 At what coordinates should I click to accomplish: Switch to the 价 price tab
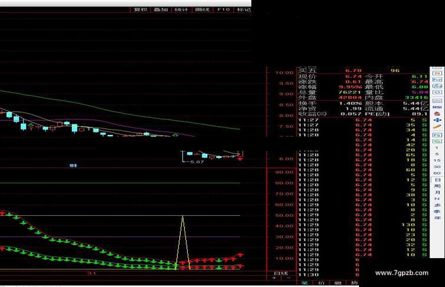321,283
